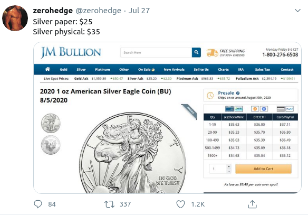Click the Presale help question mark icon
The image size is (308, 215).
coord(238,94)
